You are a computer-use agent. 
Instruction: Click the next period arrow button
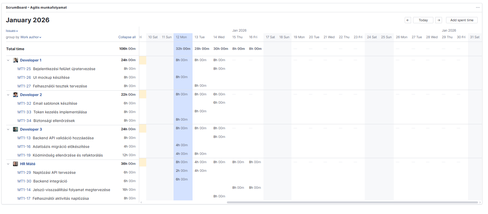[x=439, y=20]
